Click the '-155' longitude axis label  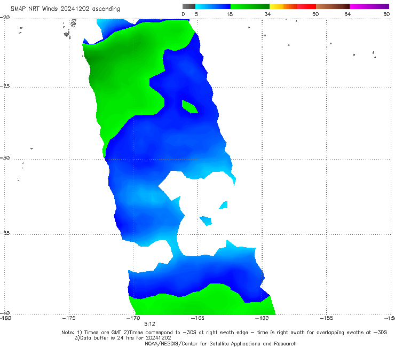(x=327, y=318)
